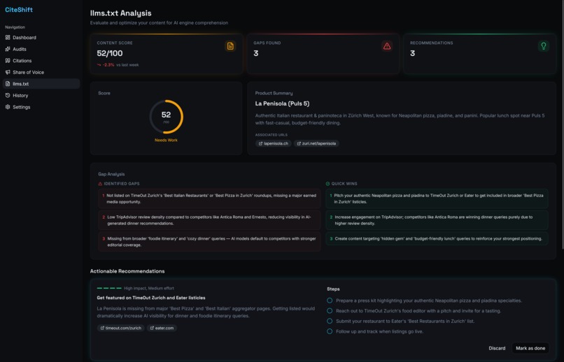Open the Dashboard navigation item
Viewport: 564px width, 362px height.
click(41, 37)
